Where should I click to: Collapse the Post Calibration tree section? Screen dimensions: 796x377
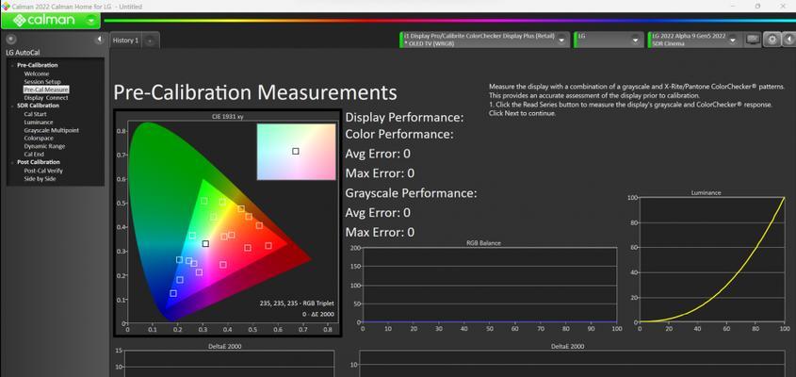click(12, 162)
